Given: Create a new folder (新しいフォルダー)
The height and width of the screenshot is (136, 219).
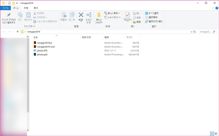Looking at the screenshot, I should click(x=99, y=17).
